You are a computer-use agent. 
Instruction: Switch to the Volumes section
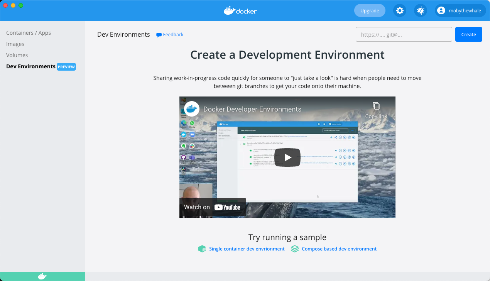17,55
